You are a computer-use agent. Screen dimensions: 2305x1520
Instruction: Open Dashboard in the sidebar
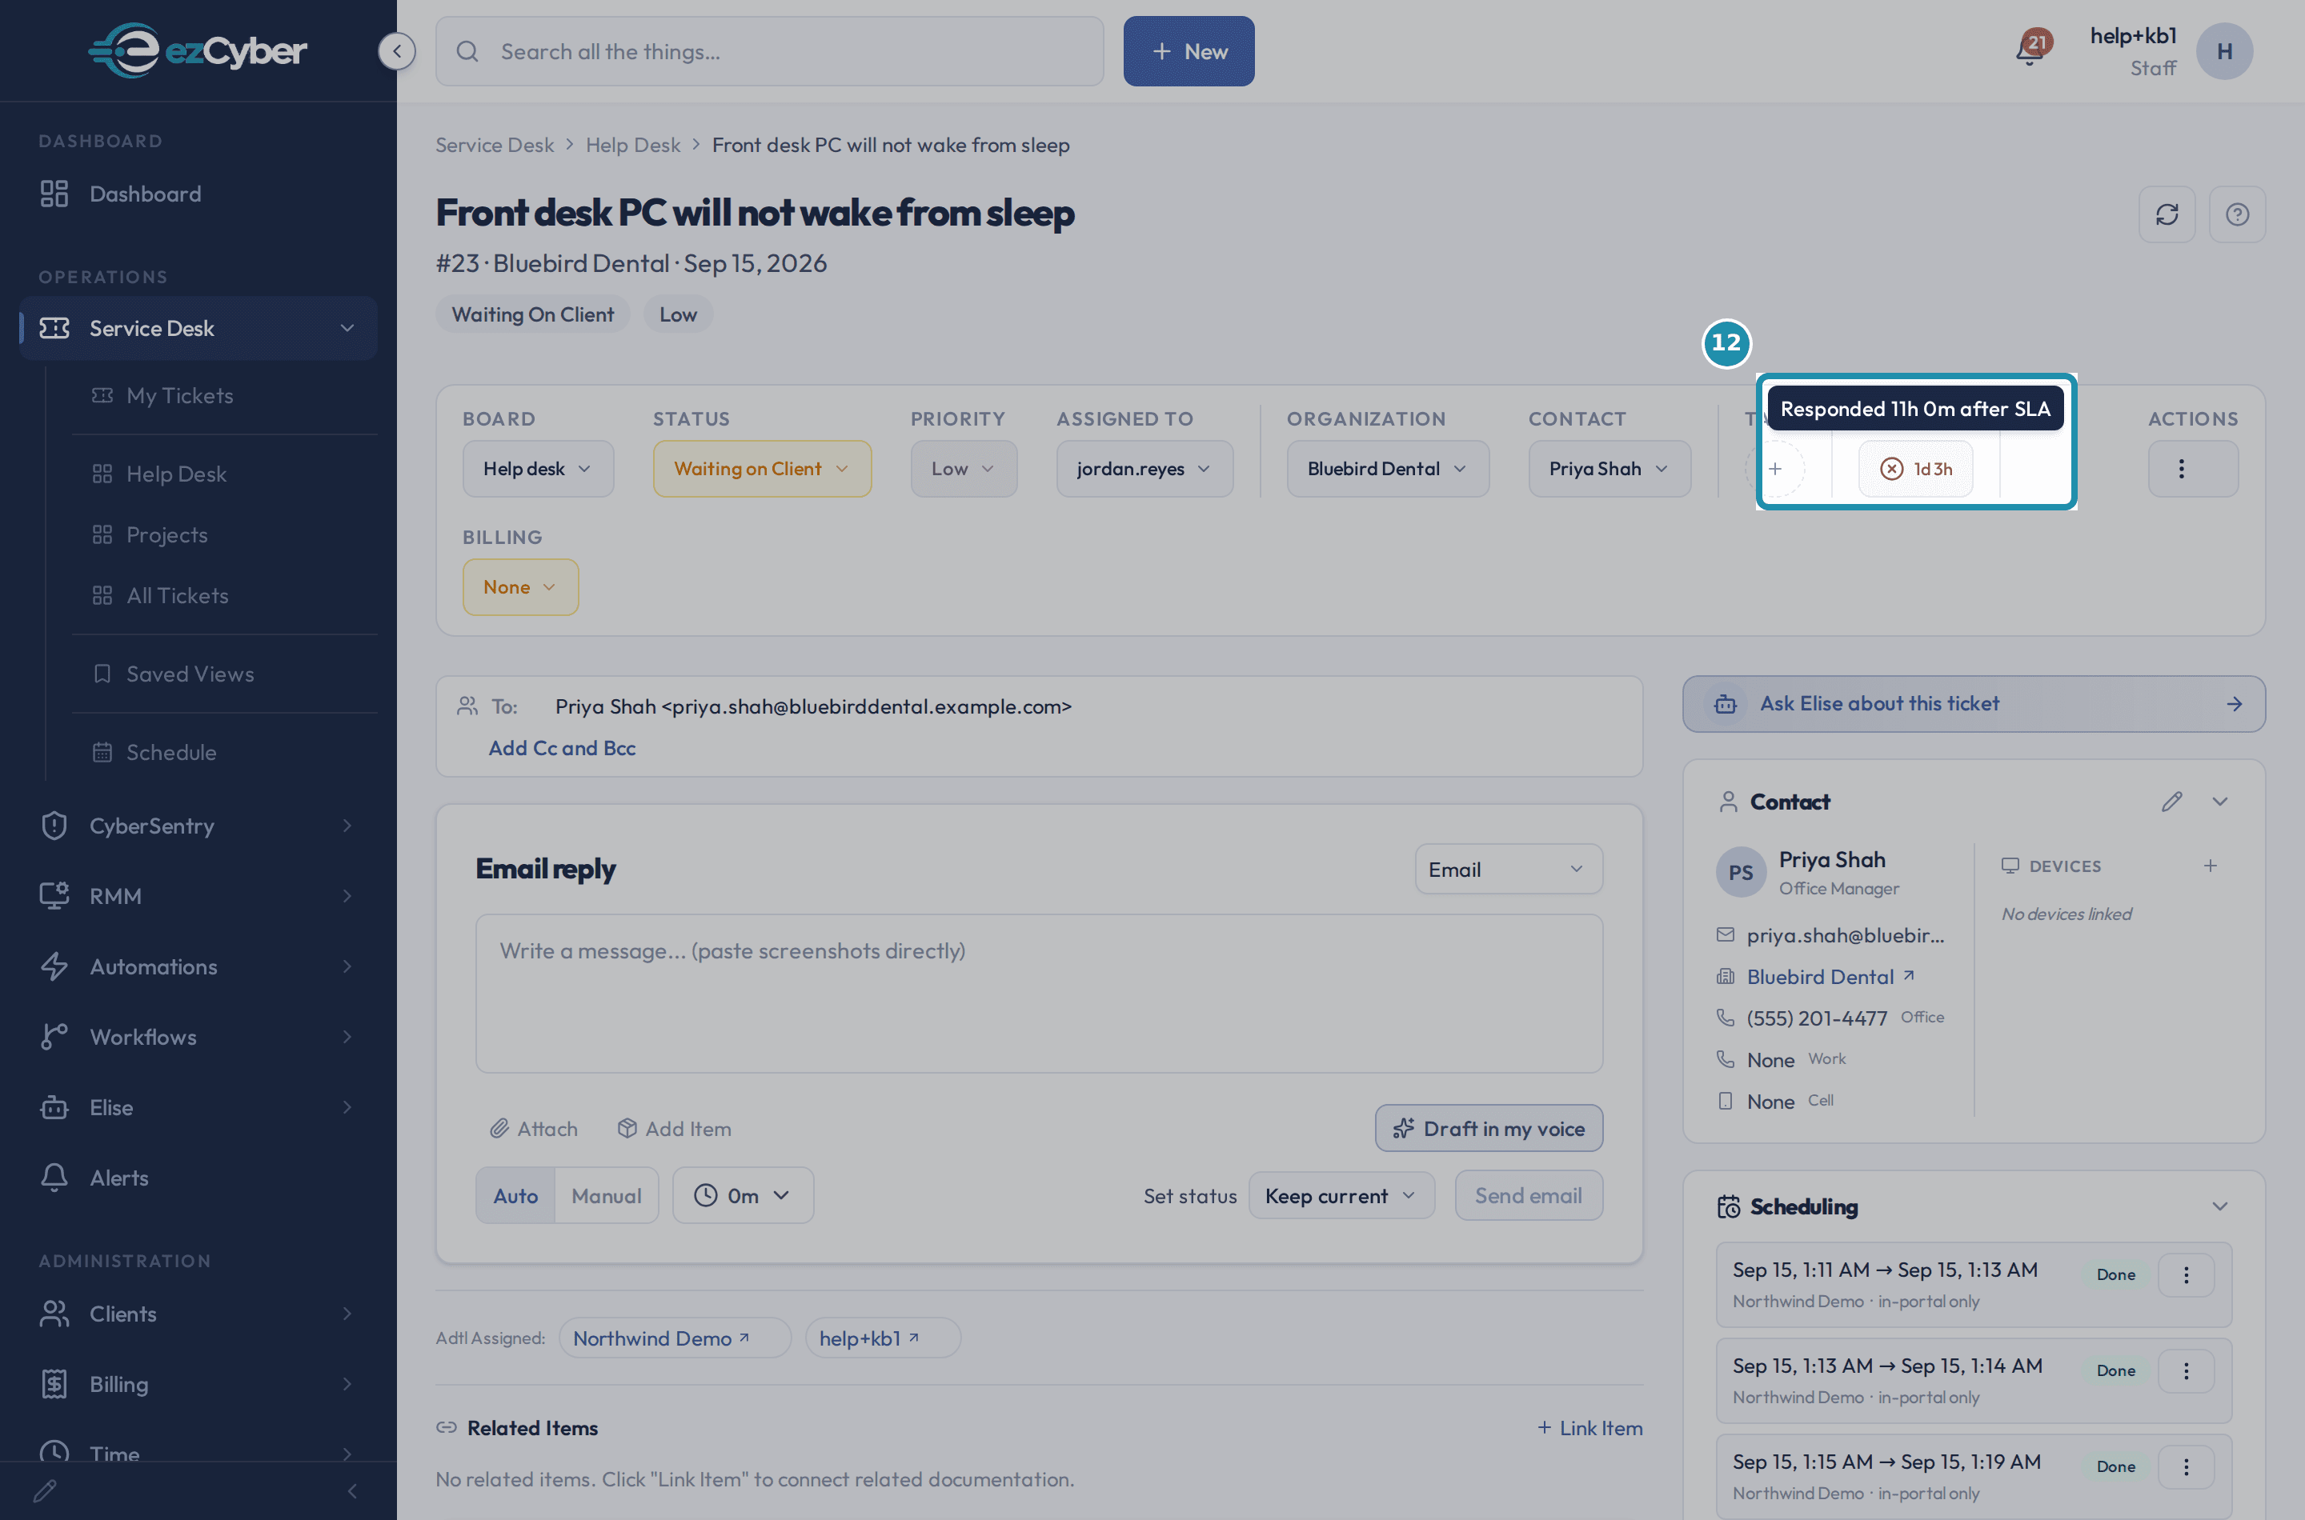point(198,194)
